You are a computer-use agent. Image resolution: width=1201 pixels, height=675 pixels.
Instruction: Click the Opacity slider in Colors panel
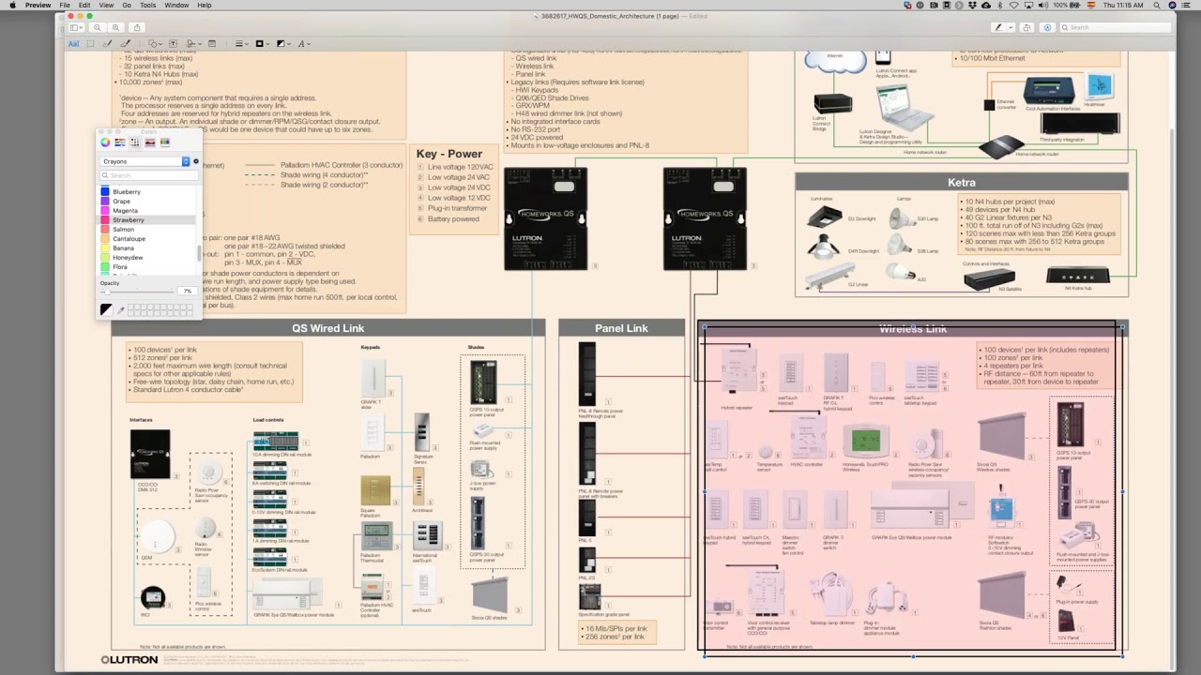(x=137, y=292)
